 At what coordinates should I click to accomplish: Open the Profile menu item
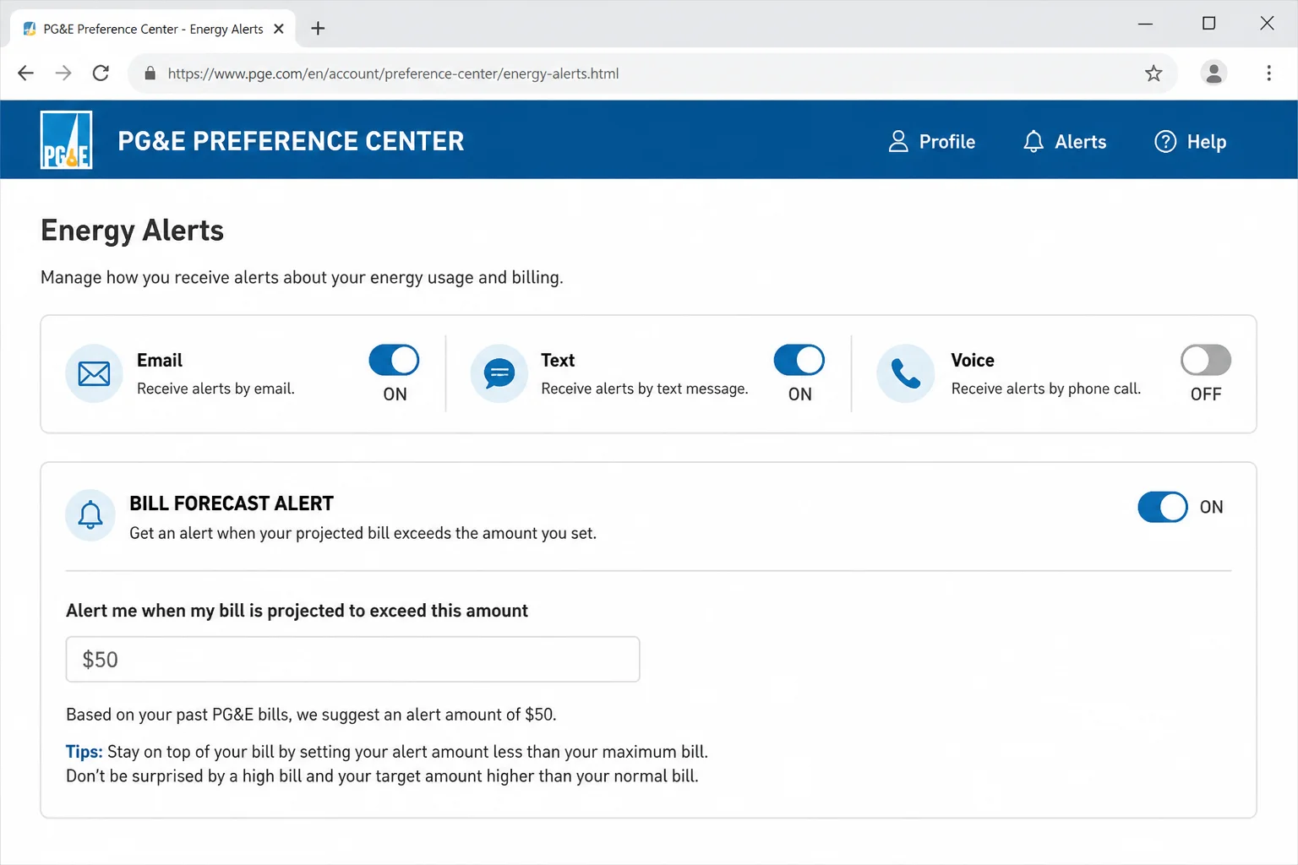coord(931,142)
